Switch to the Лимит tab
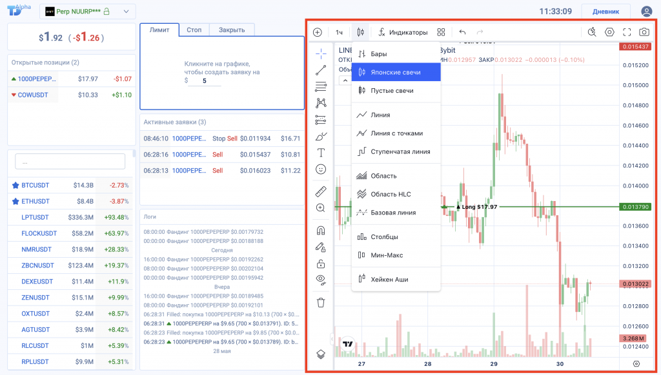The width and height of the screenshot is (661, 375). pos(159,30)
